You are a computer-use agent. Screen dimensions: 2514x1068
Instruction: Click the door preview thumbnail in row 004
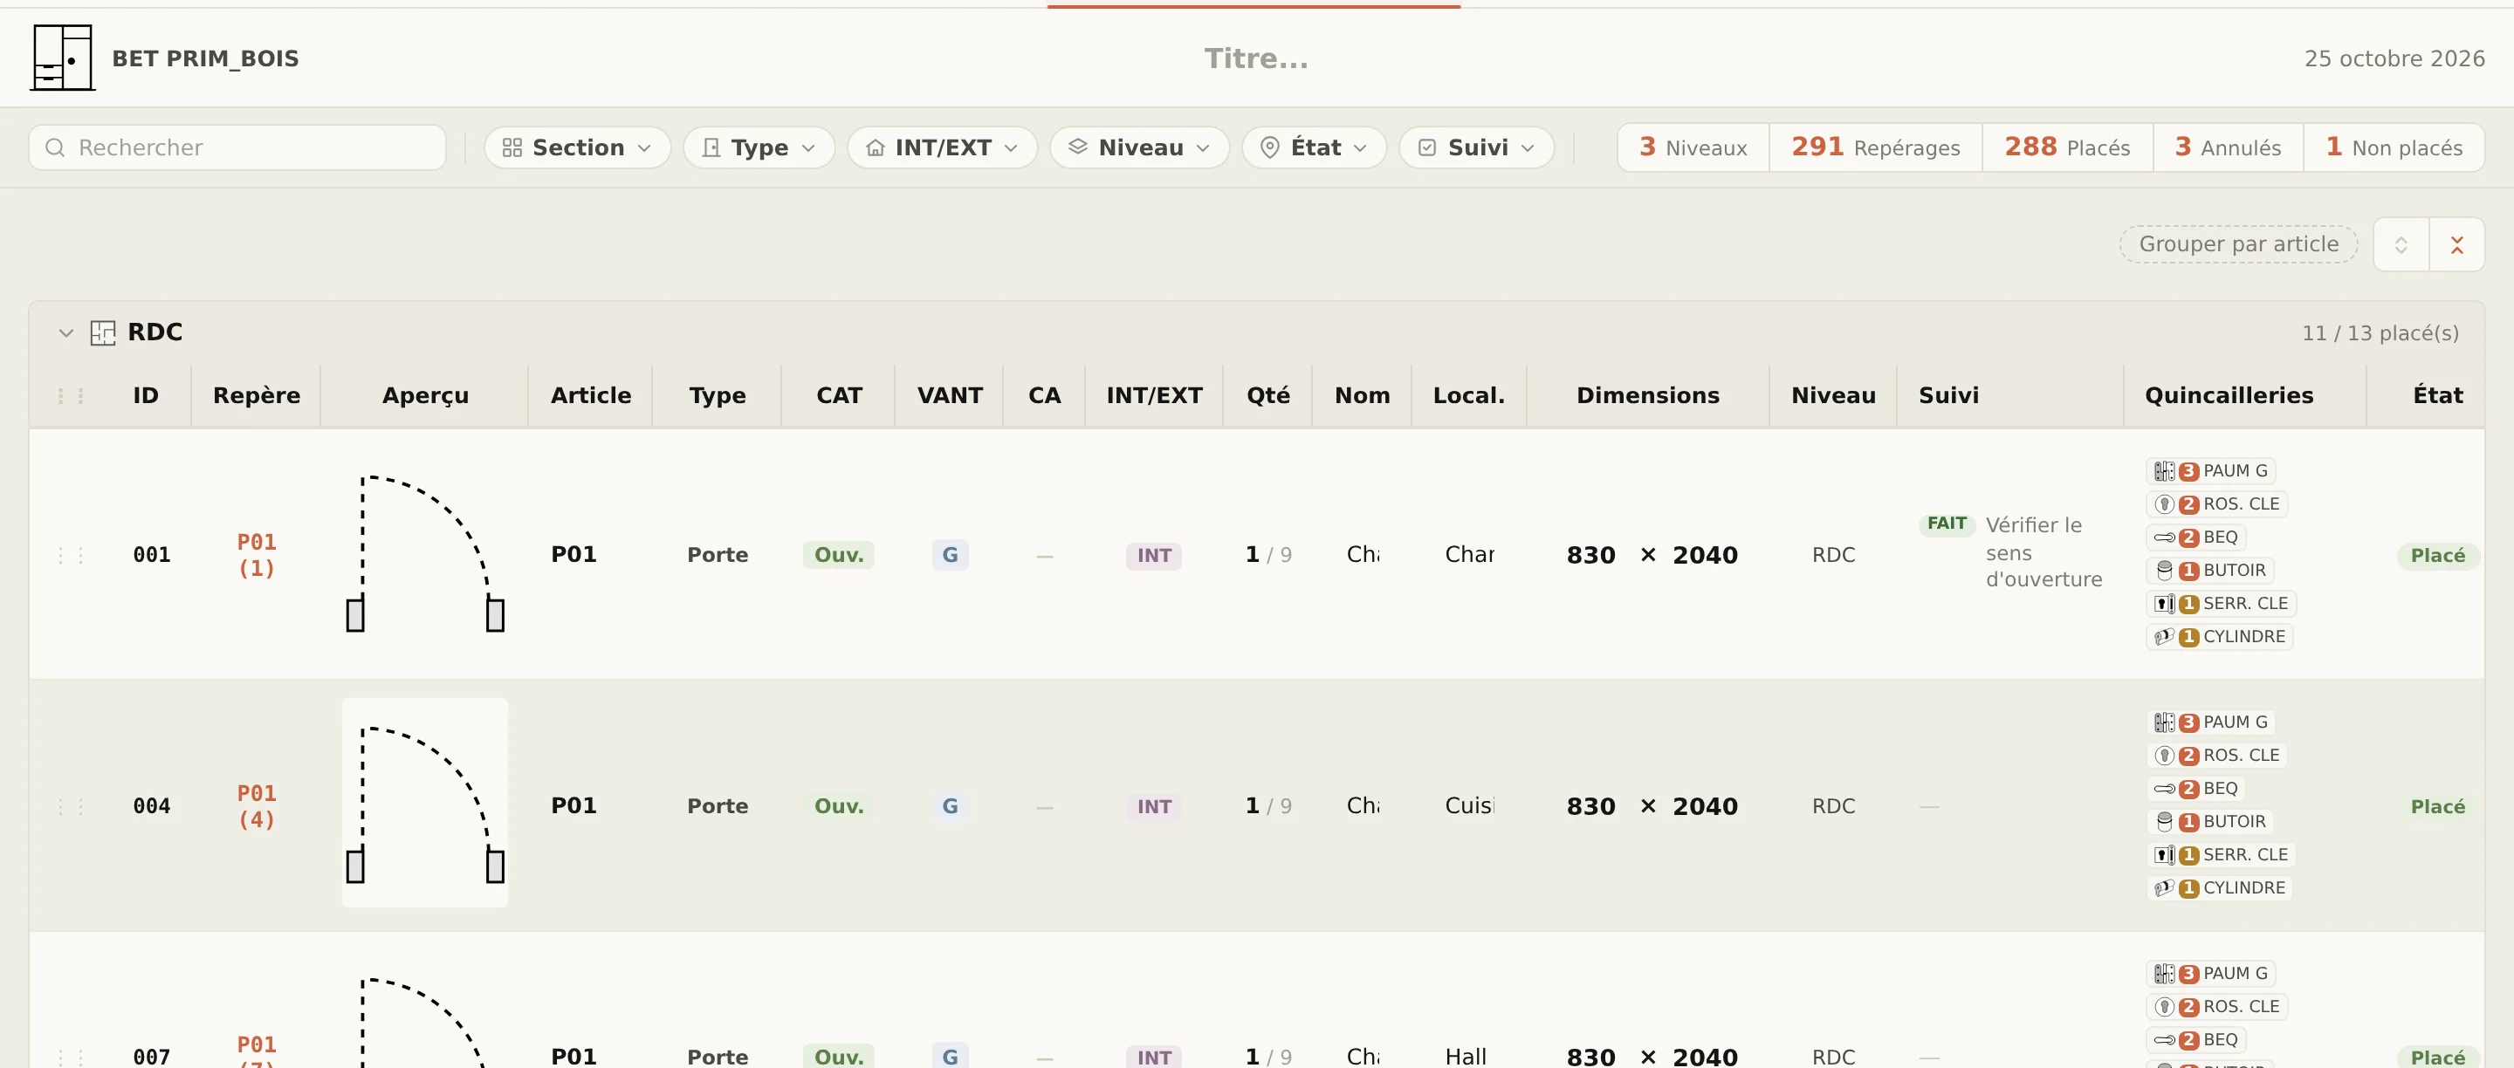[424, 803]
